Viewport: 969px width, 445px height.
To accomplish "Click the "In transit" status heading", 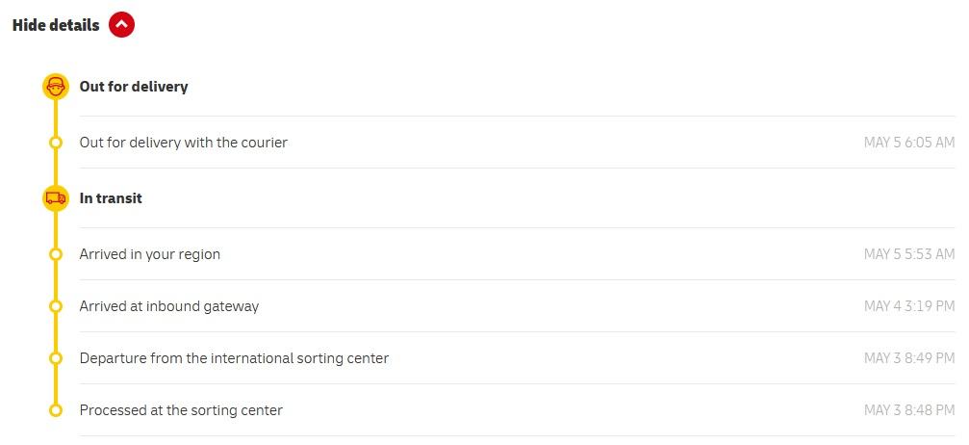I will [111, 198].
